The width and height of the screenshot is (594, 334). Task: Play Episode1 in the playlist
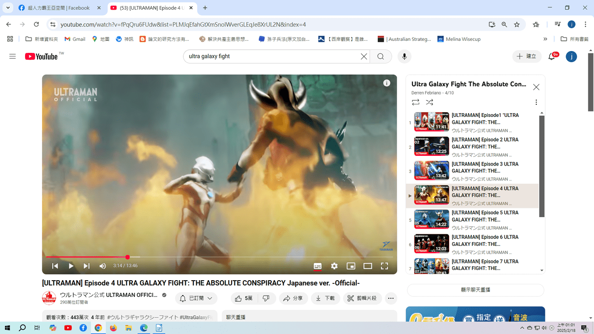tap(472, 122)
